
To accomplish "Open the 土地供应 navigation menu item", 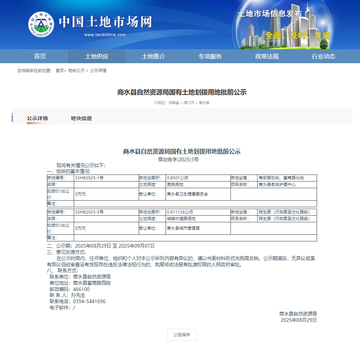I will (97, 56).
